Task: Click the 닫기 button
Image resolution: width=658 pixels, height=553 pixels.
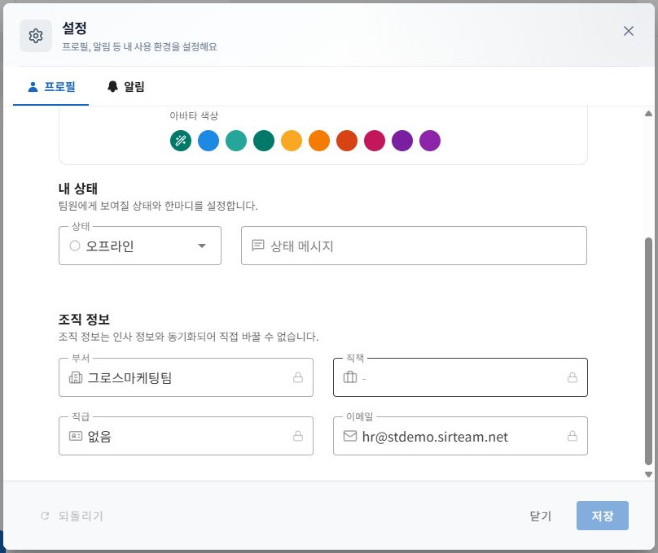Action: coord(541,516)
